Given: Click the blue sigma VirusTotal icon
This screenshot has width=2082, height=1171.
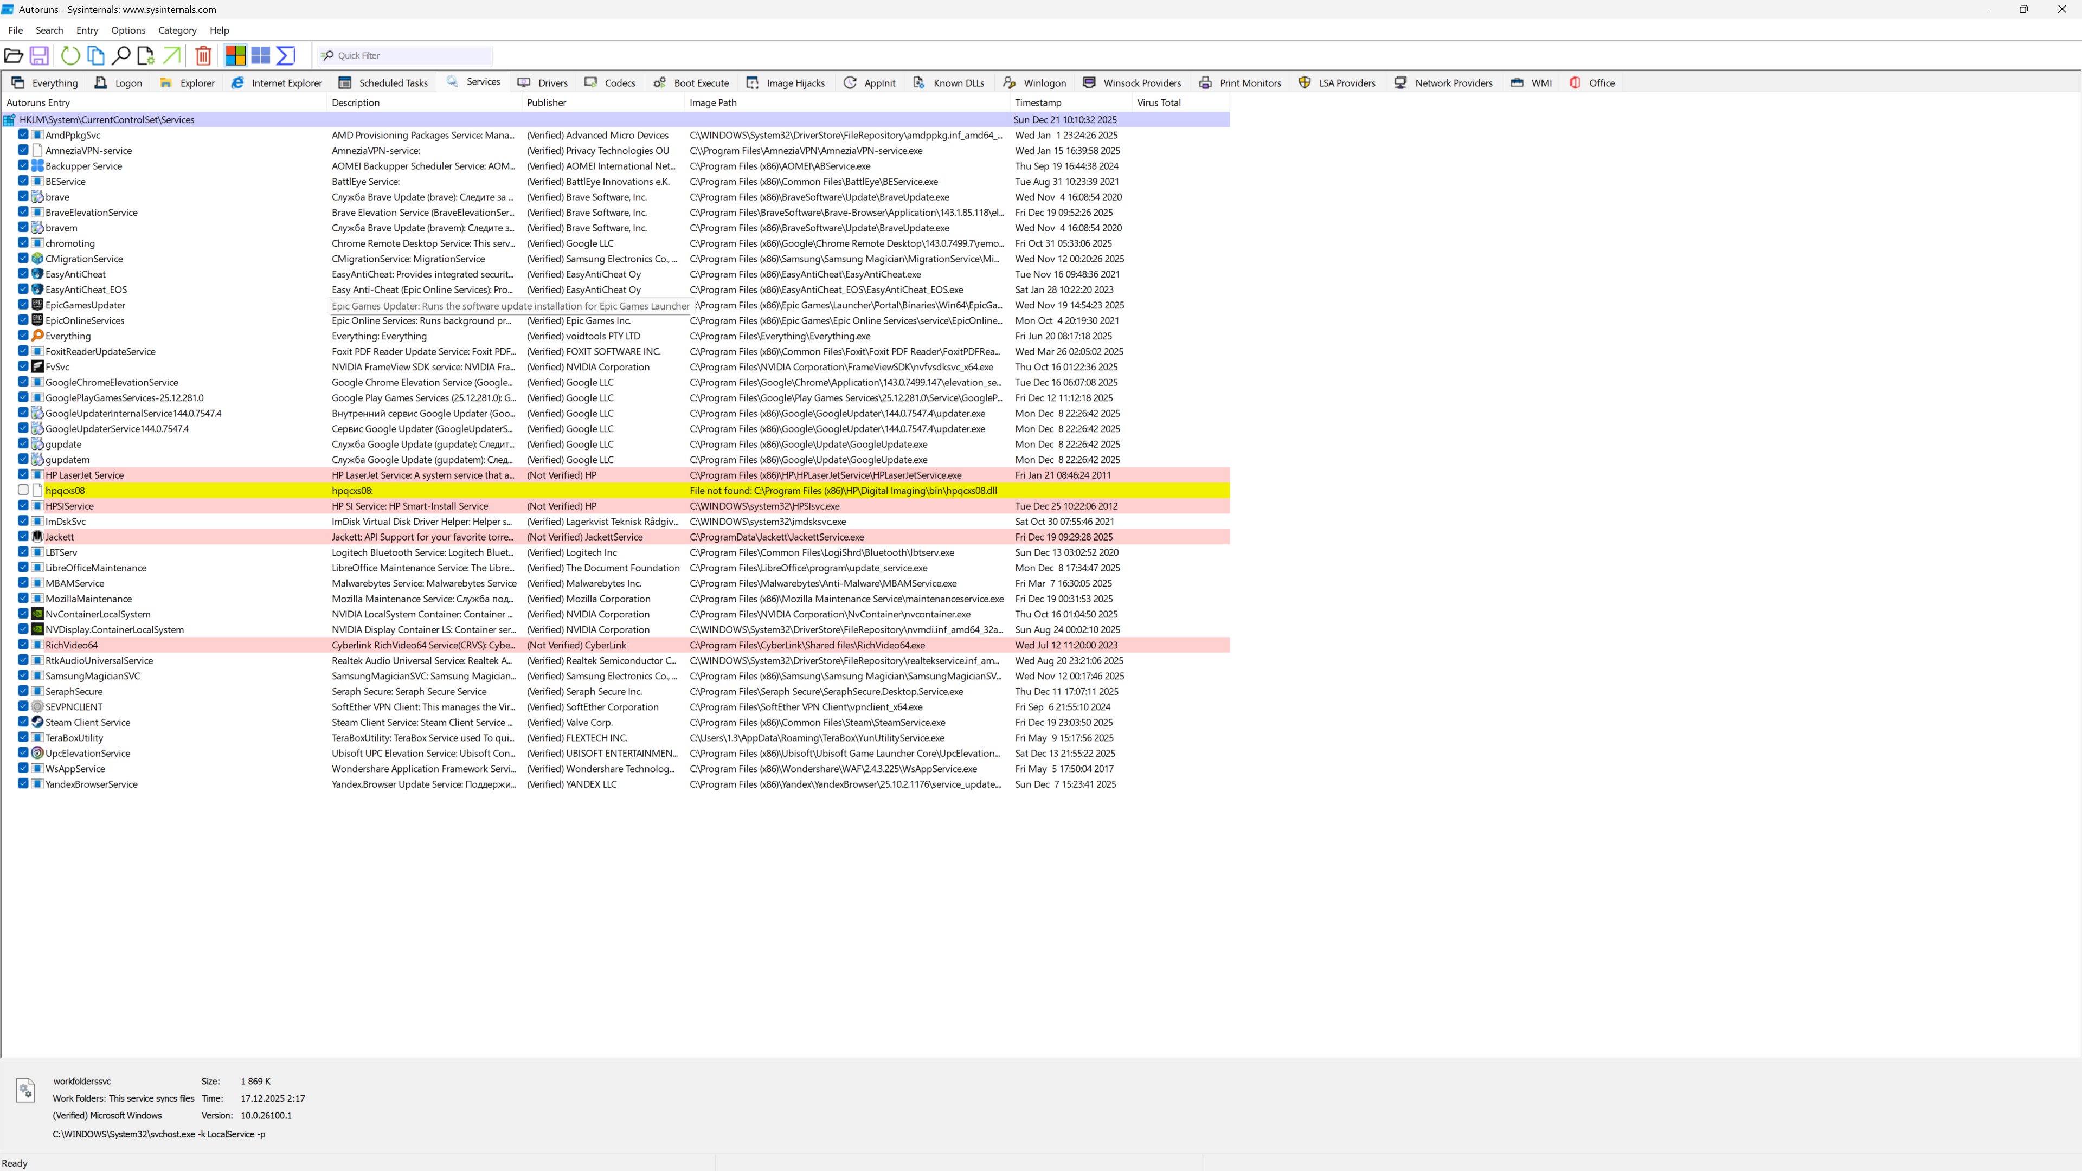Looking at the screenshot, I should click(x=286, y=56).
